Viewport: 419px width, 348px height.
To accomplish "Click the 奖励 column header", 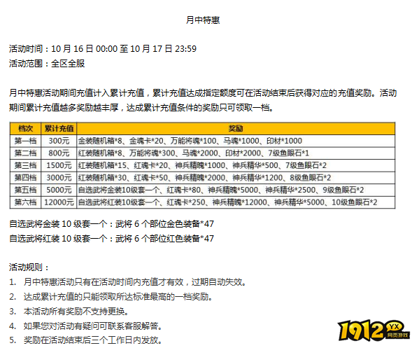I will click(x=236, y=128).
